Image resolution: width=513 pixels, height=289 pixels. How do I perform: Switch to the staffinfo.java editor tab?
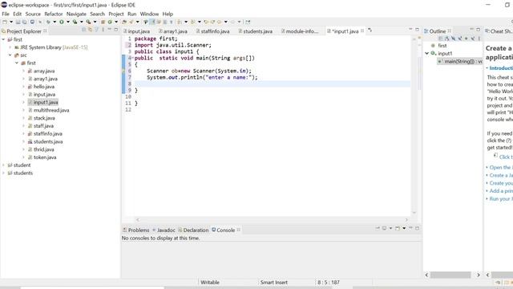click(x=212, y=31)
